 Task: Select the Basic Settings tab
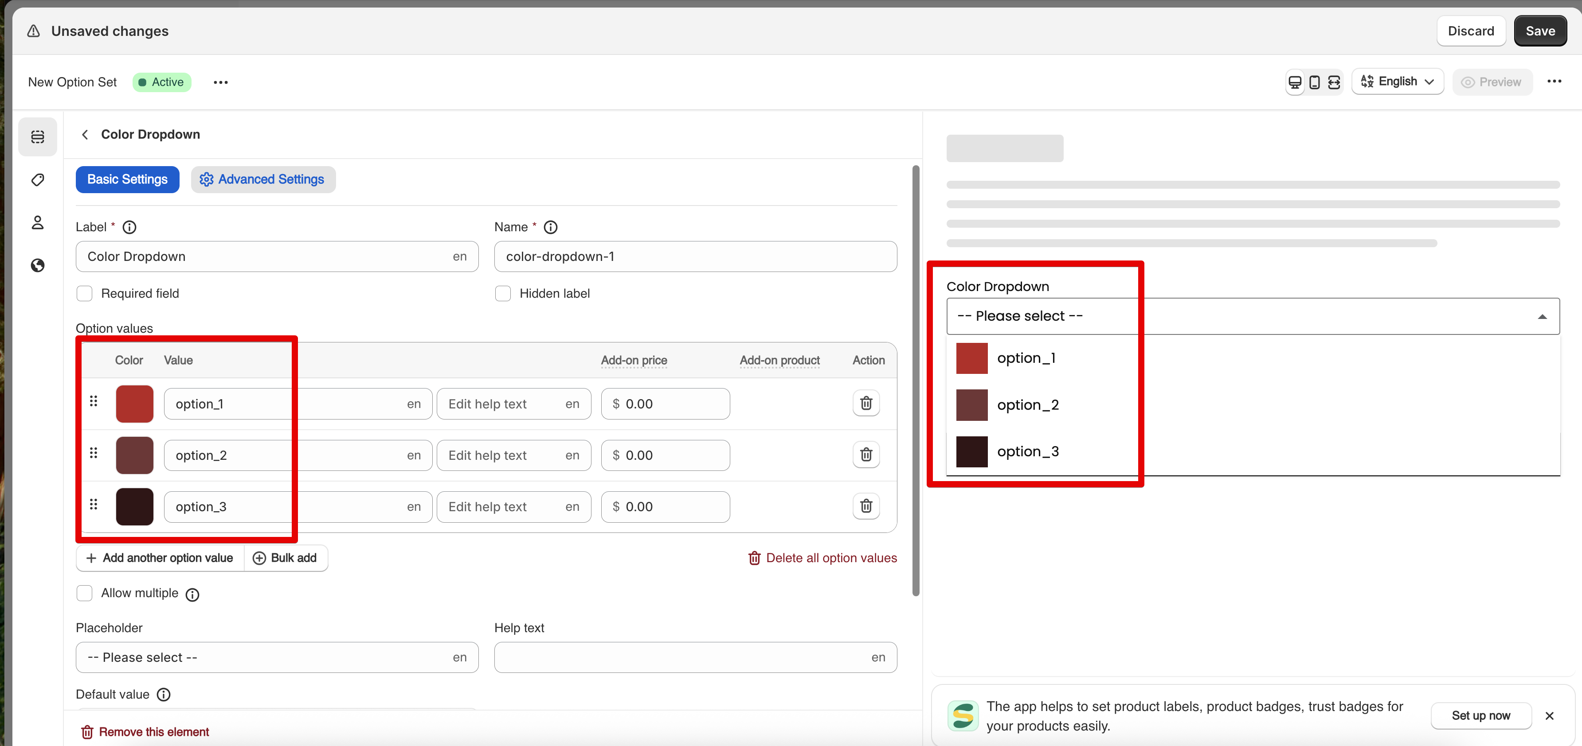point(127,179)
